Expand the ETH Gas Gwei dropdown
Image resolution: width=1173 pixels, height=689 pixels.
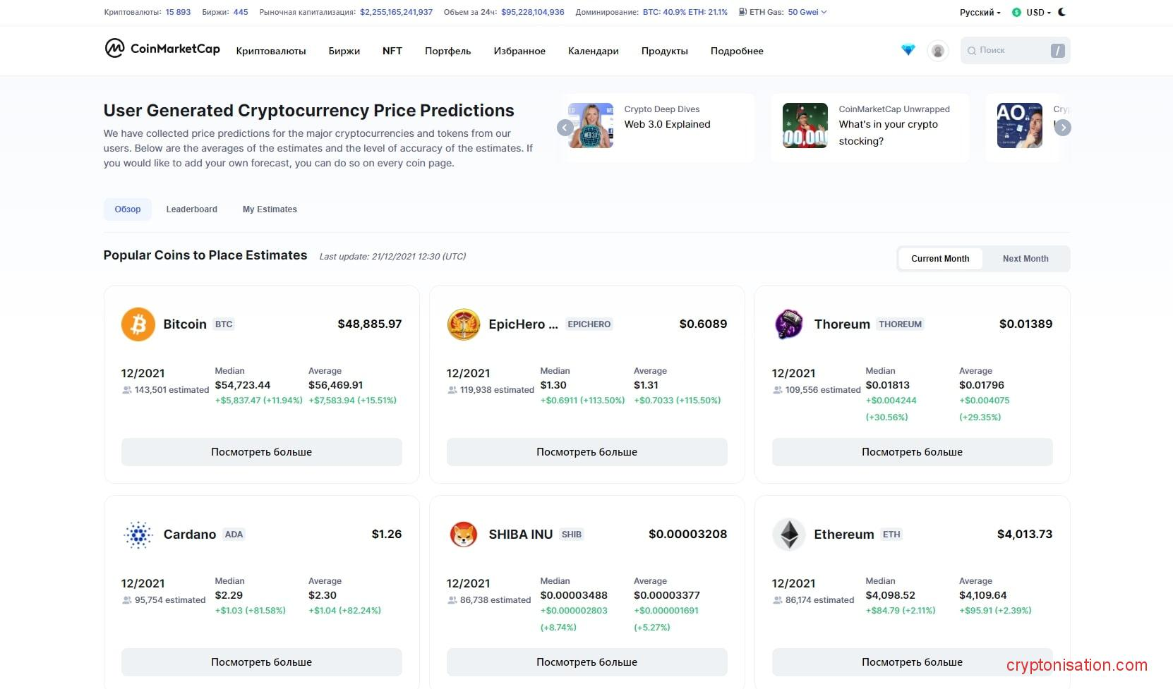pyautogui.click(x=807, y=12)
